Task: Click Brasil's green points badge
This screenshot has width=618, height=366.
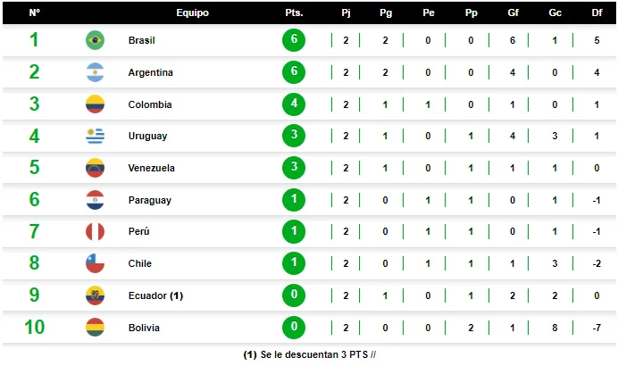Action: point(294,40)
